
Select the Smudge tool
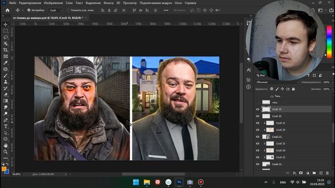(x=6, y=107)
